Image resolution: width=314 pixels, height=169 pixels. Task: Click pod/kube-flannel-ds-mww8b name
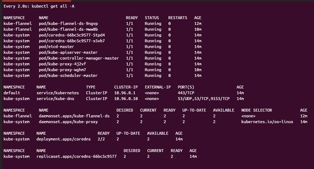point(68,29)
